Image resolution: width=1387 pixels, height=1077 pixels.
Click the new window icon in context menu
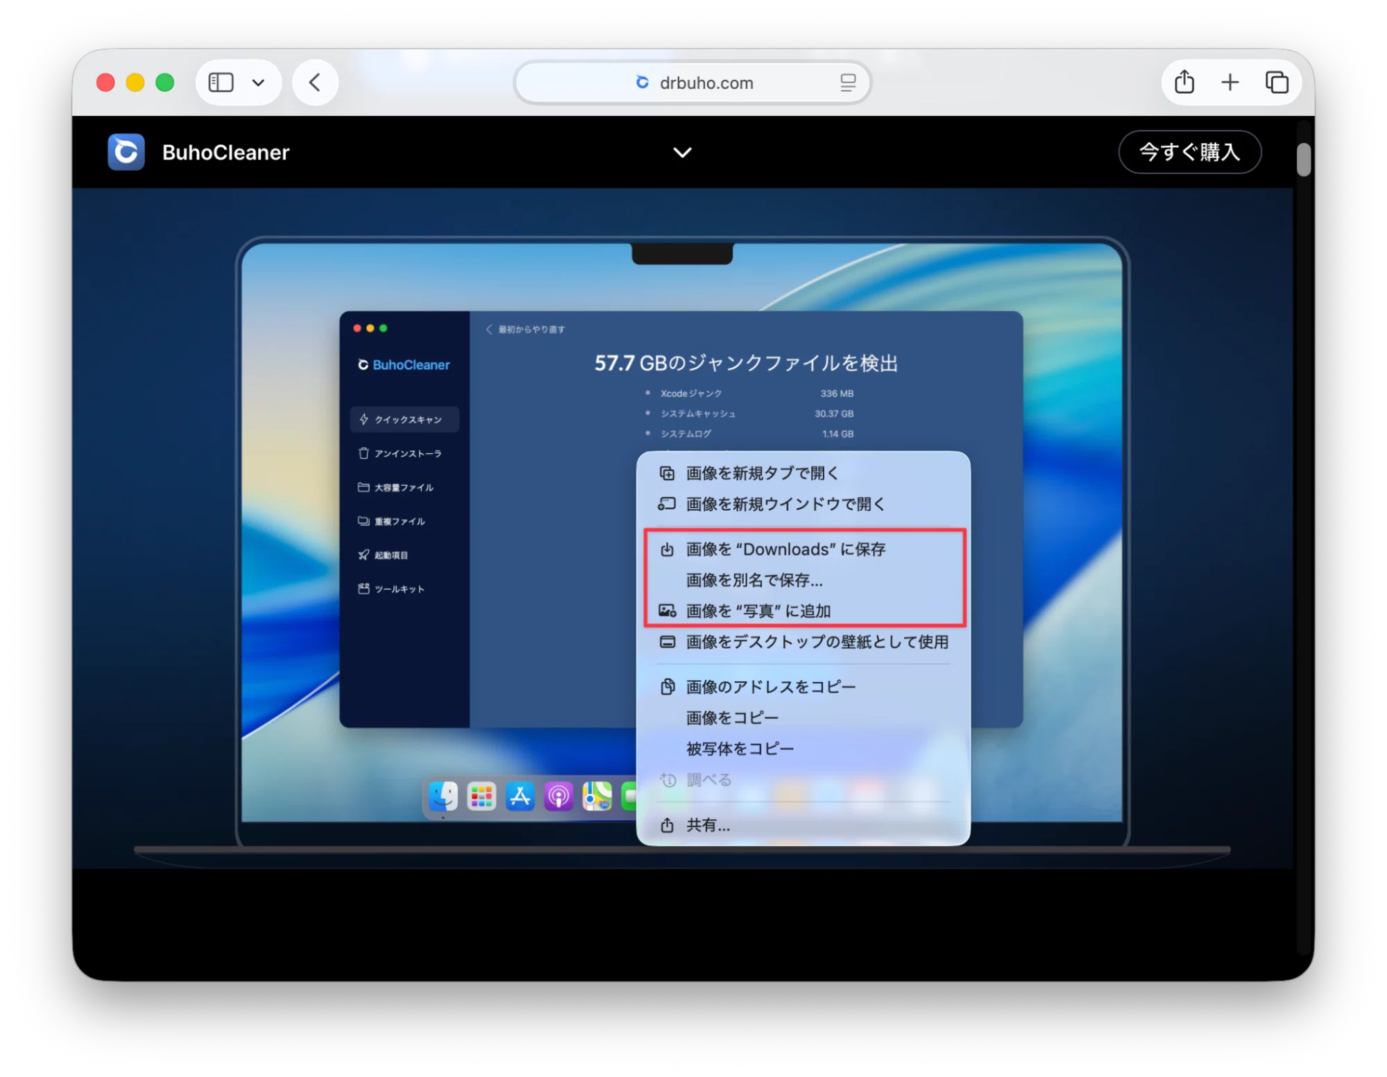click(x=667, y=504)
